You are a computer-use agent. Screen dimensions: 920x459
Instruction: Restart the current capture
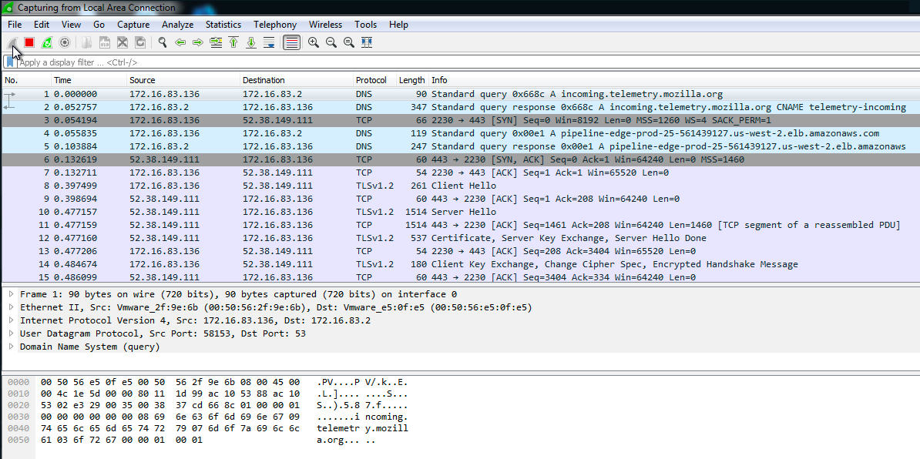point(47,42)
